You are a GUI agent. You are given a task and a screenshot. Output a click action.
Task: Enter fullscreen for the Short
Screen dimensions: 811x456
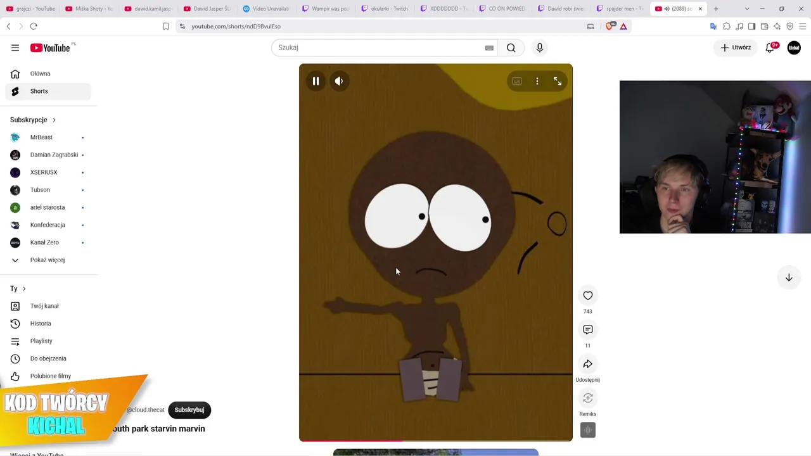[558, 81]
